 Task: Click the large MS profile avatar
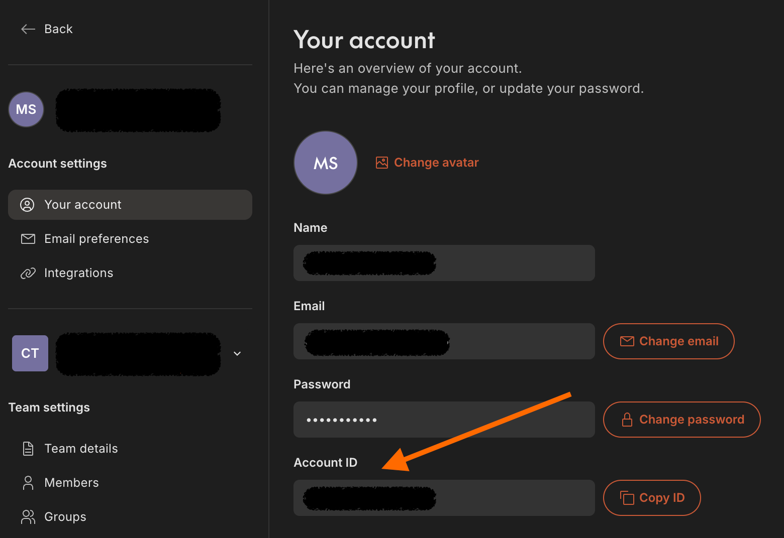[326, 163]
